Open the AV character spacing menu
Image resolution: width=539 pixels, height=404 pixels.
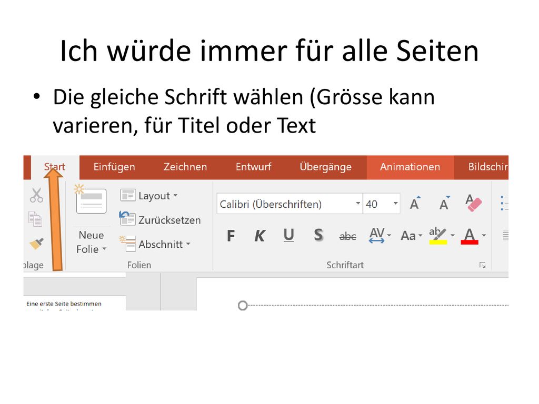tap(380, 235)
